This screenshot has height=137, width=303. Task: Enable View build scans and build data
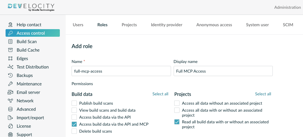74,110
